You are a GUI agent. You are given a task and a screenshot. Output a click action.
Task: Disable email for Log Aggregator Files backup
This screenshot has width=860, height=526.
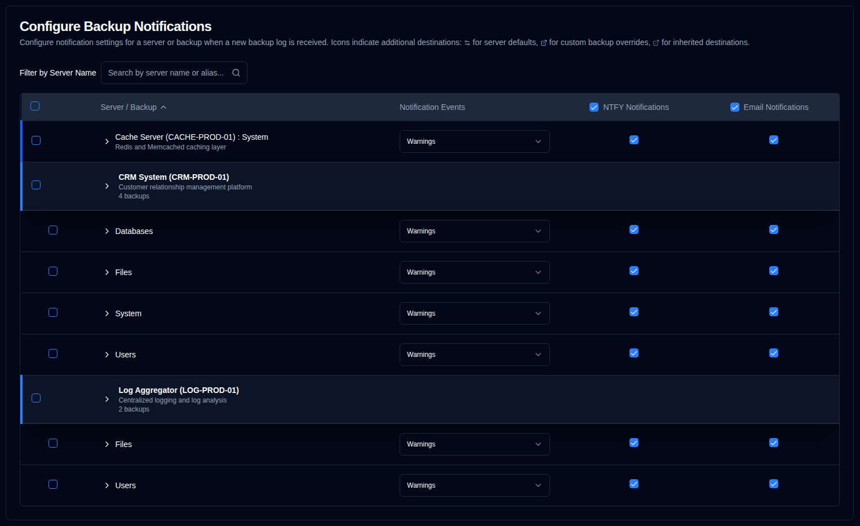pos(774,443)
